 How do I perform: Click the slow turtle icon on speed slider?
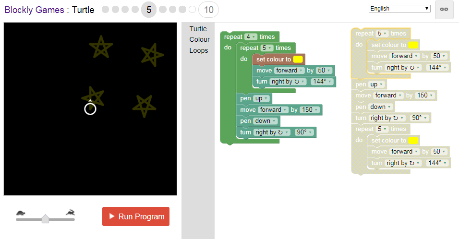point(21,213)
